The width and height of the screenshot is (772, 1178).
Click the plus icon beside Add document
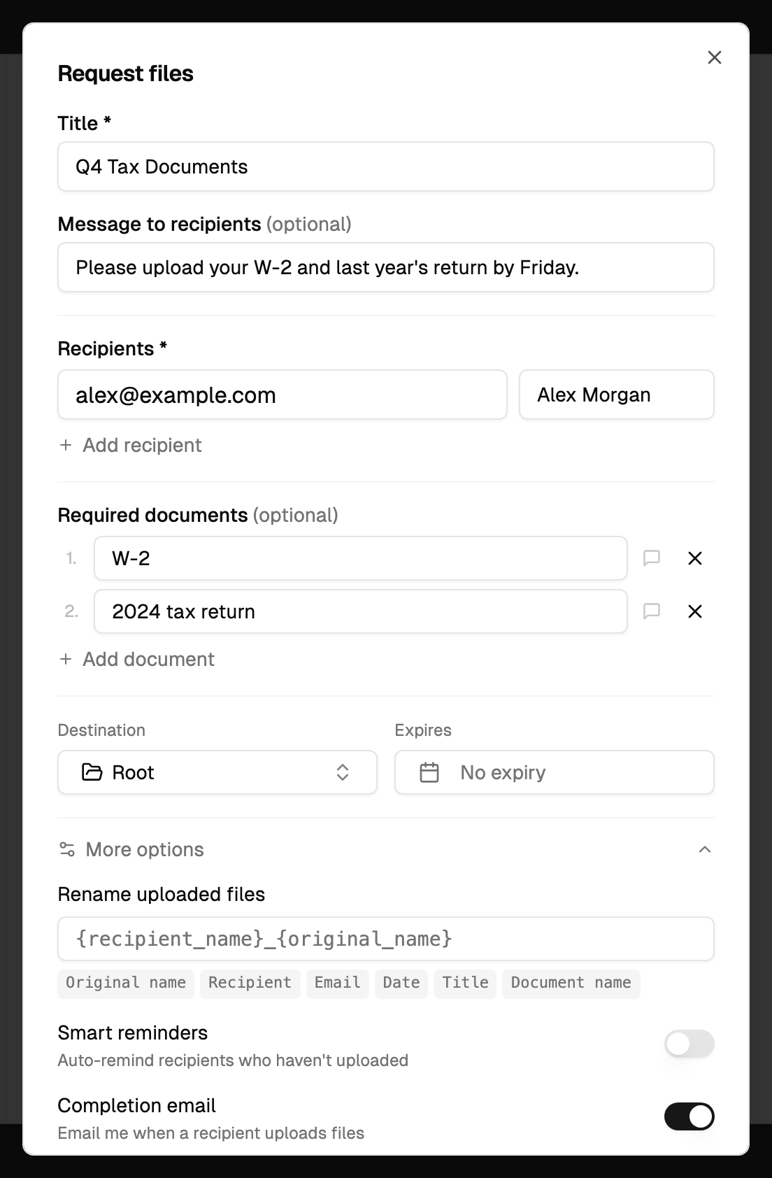click(x=66, y=659)
